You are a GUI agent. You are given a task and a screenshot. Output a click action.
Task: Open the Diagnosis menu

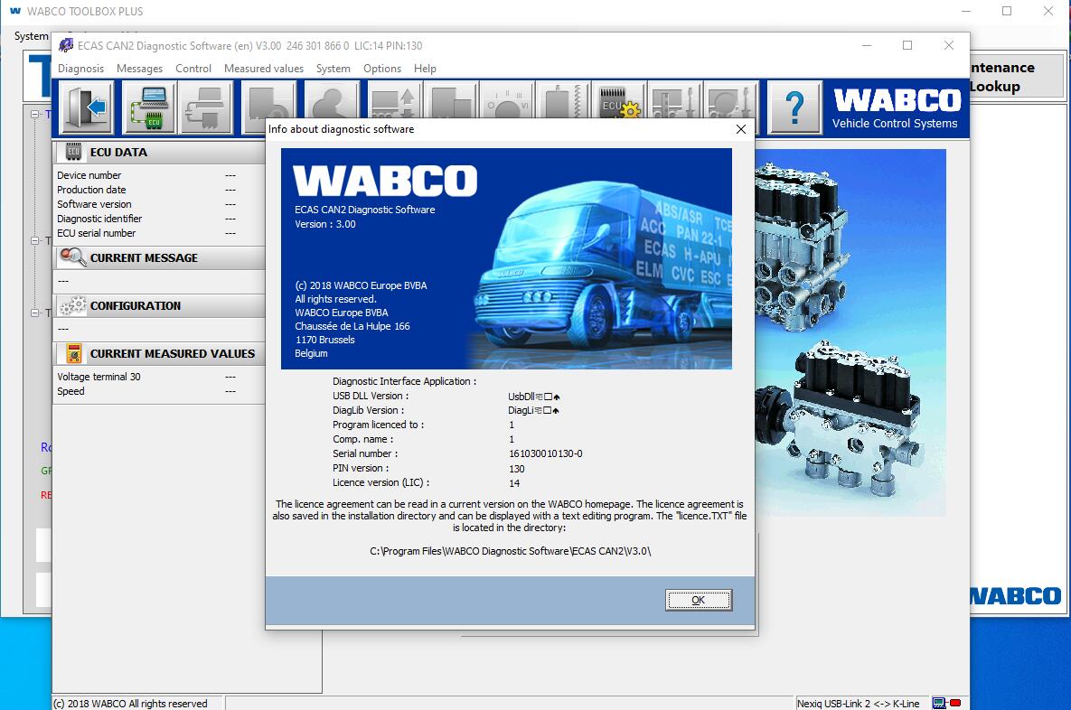(x=80, y=69)
